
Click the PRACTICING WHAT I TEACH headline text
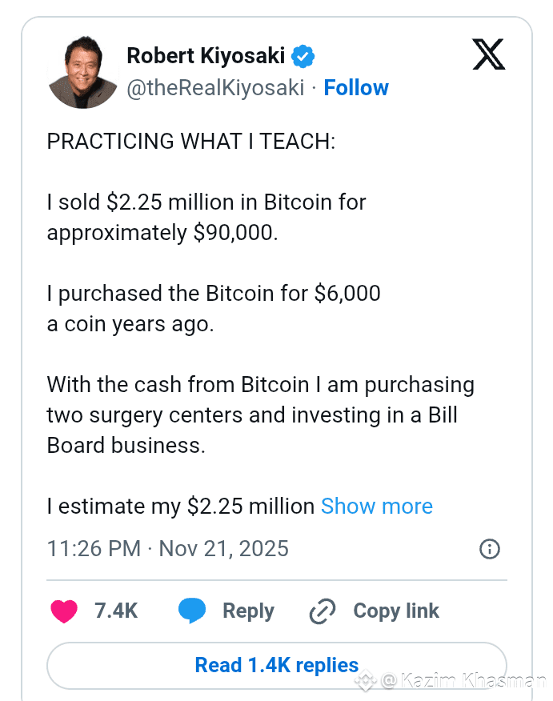(x=190, y=142)
